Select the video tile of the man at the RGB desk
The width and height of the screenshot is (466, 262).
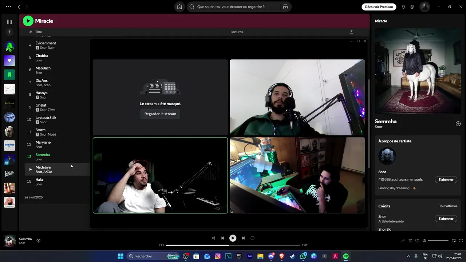(x=297, y=175)
